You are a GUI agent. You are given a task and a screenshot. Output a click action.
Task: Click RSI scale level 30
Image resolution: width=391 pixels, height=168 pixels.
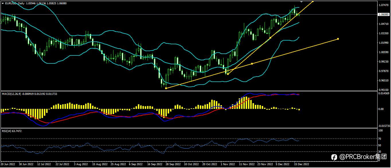380,152
